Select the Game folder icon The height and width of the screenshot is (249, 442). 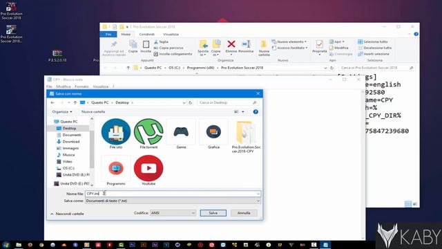(181, 131)
